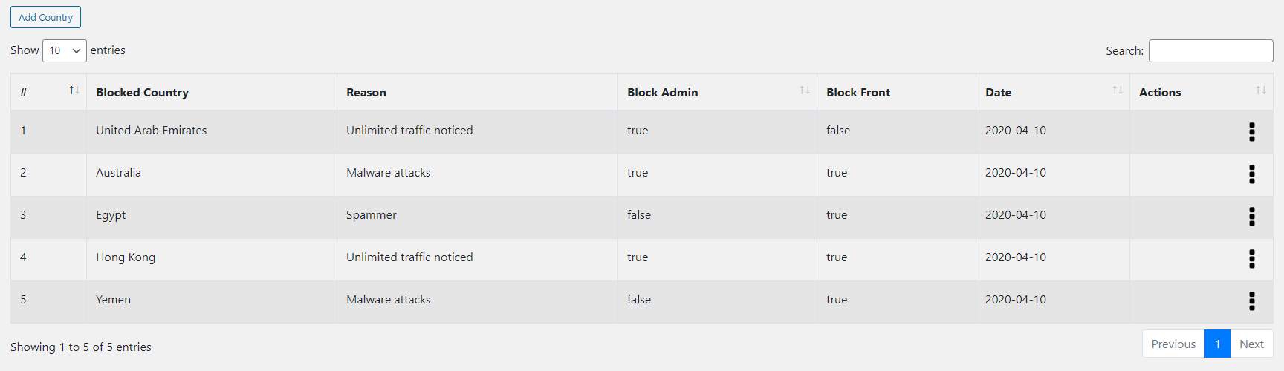Screen dimensions: 1284x371
Task: Open actions menu for Hong Kong row
Action: [1252, 259]
